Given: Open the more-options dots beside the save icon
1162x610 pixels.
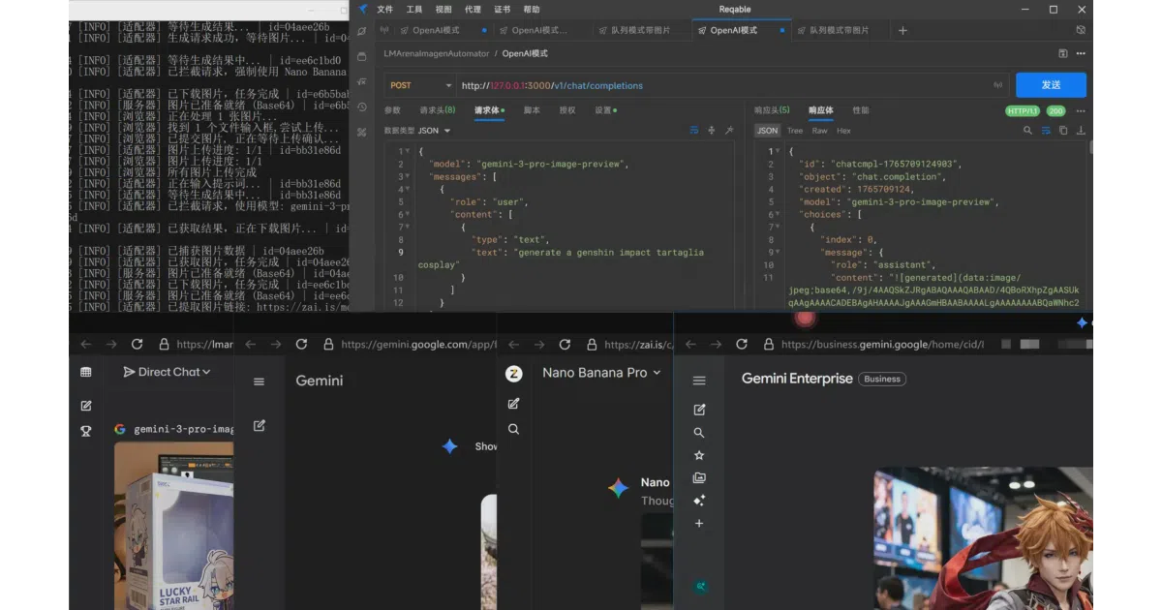Looking at the screenshot, I should [1081, 54].
